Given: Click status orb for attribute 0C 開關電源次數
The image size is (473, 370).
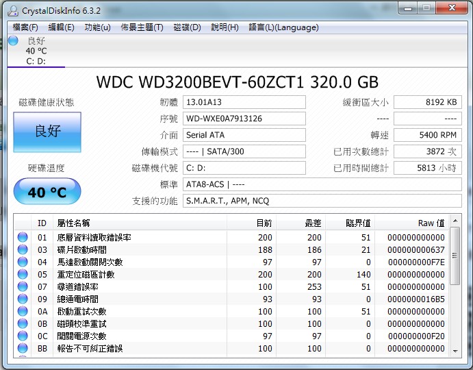Looking at the screenshot, I should pyautogui.click(x=23, y=336).
